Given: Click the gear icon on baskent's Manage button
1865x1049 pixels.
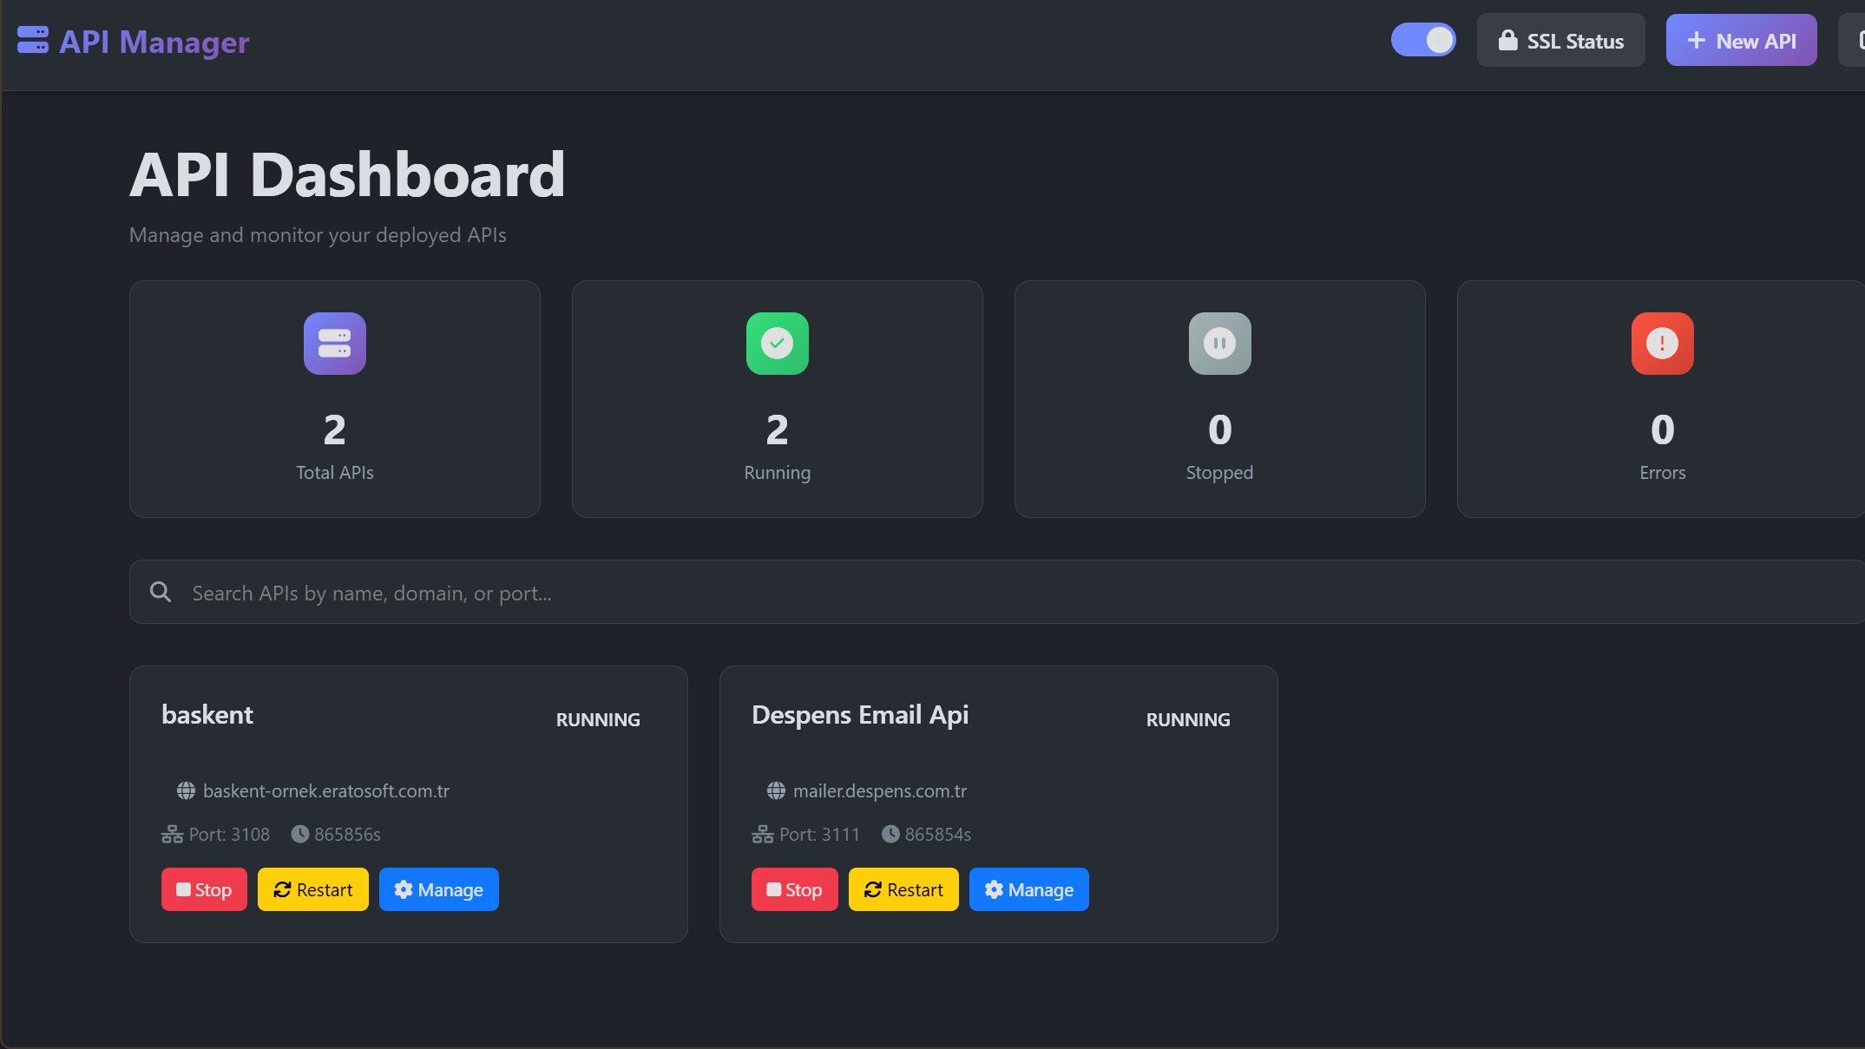Looking at the screenshot, I should tap(404, 889).
